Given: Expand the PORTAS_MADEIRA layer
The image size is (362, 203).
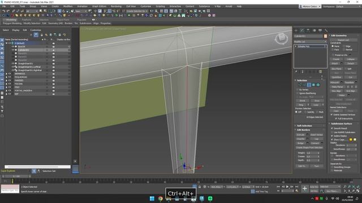Looking at the screenshot, I should click(6, 91).
